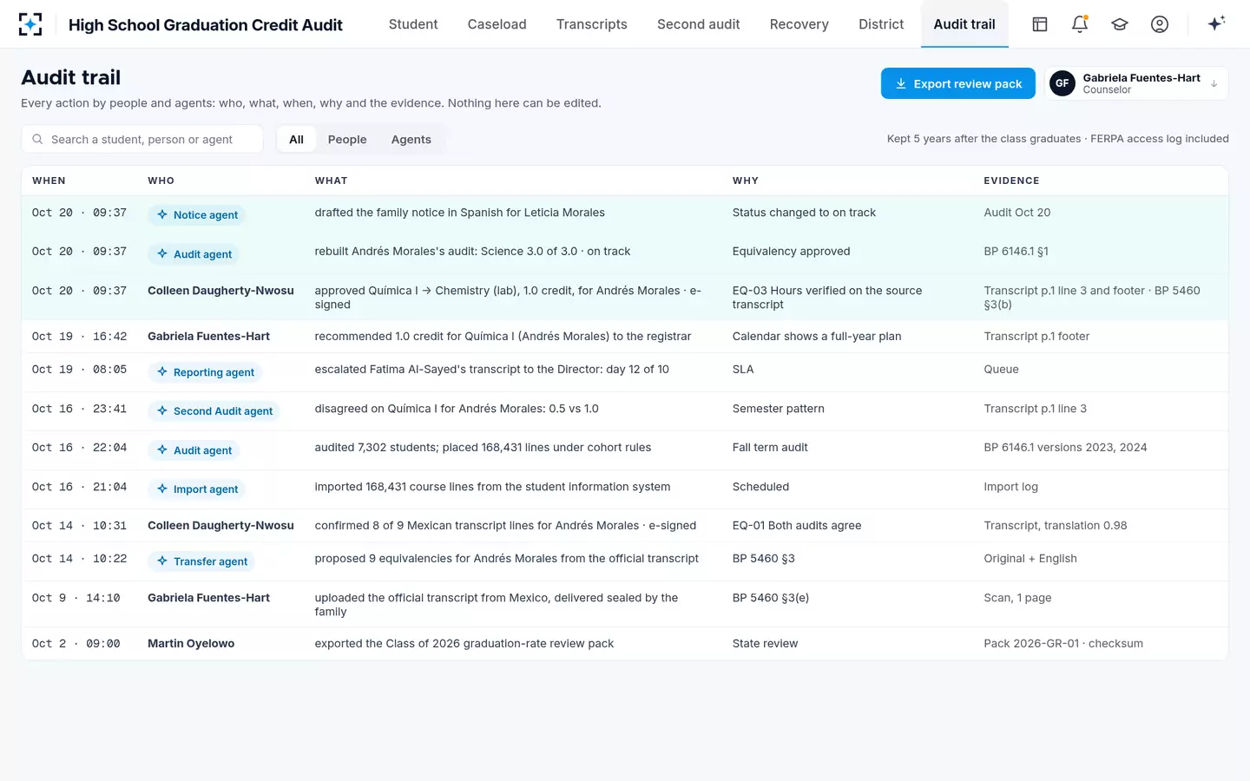1250x781 pixels.
Task: Click the 'Transcript p.1 footer' evidence cell
Action: pos(1036,337)
